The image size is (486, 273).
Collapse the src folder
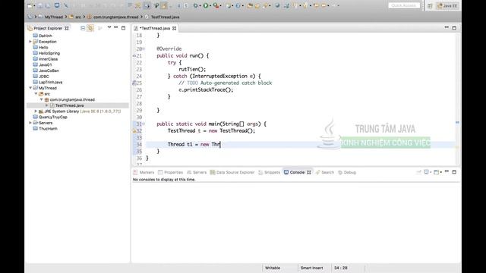pos(36,94)
